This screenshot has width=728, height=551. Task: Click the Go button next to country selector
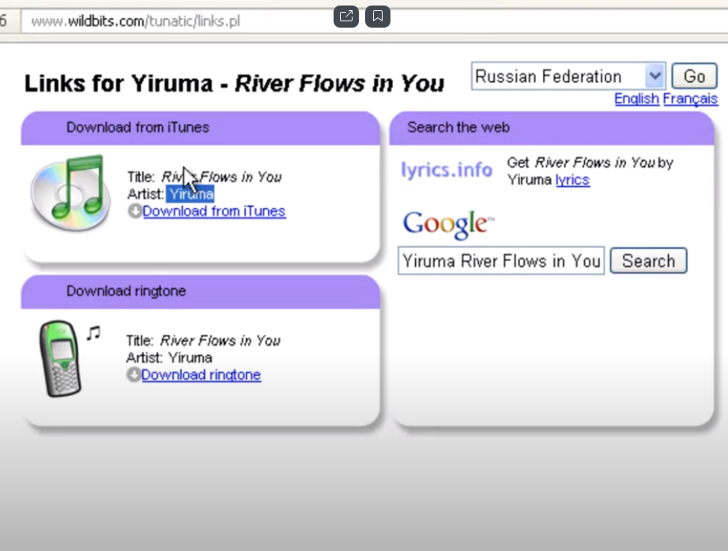tap(694, 76)
